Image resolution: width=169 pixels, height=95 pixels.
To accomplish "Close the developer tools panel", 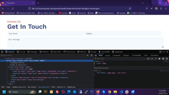I will (x=167, y=52).
